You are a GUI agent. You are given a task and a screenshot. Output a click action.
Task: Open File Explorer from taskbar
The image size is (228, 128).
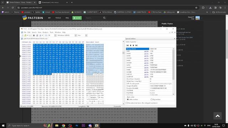(x=57, y=126)
